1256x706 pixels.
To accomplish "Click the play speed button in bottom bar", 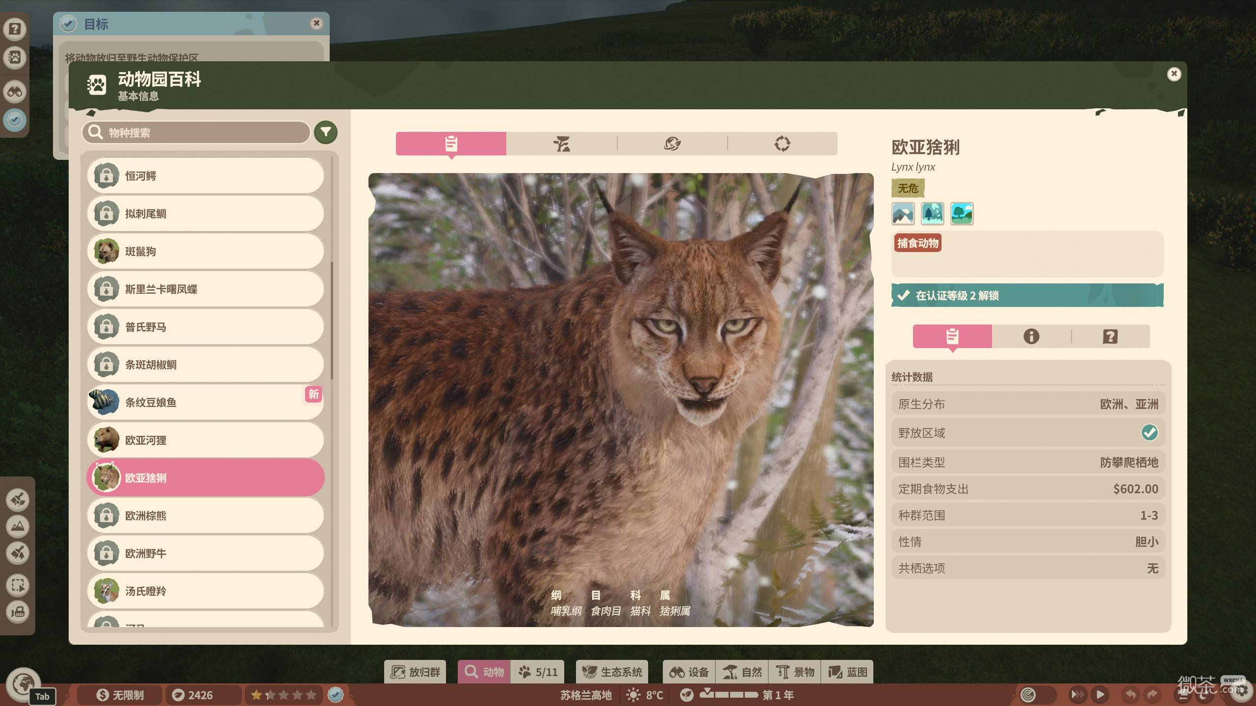I will (x=1100, y=694).
